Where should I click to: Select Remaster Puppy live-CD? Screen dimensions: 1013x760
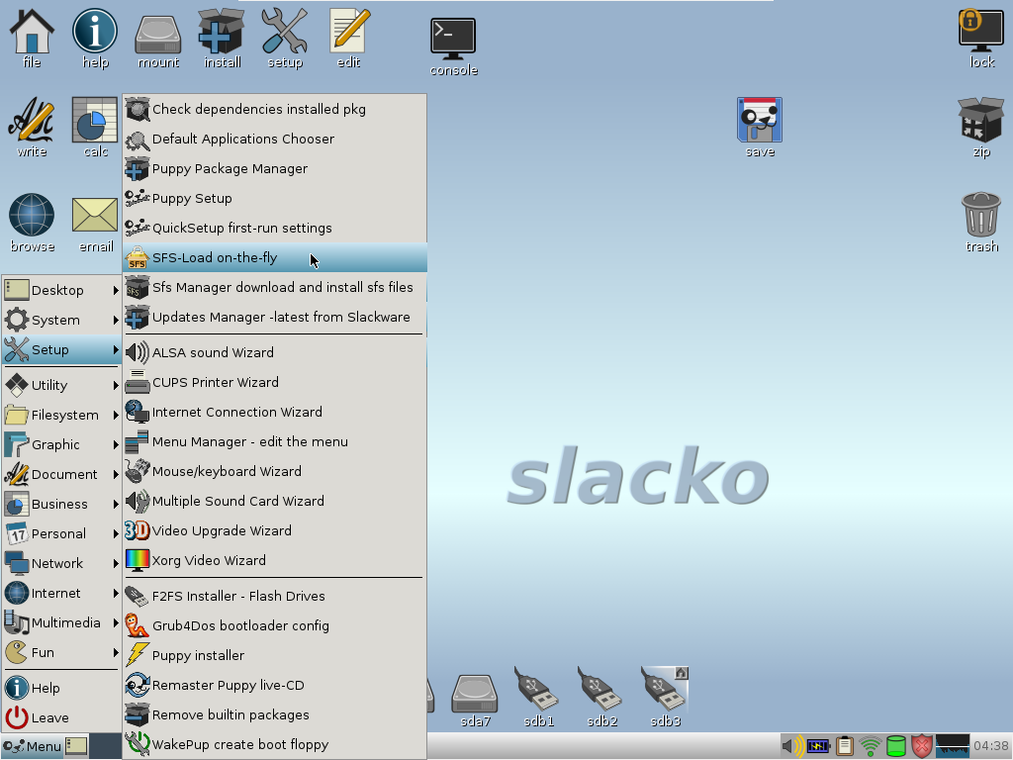[x=275, y=686]
